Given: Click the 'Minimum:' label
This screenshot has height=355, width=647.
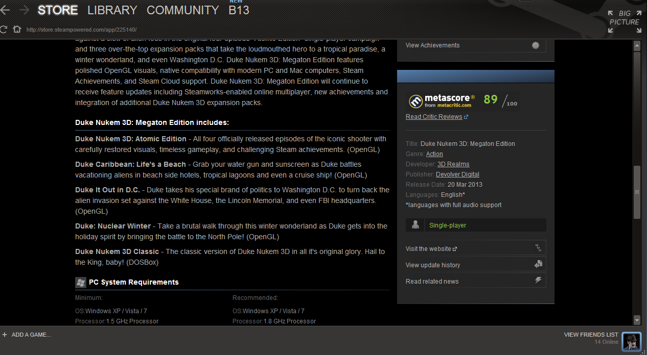Looking at the screenshot, I should click(x=89, y=298).
